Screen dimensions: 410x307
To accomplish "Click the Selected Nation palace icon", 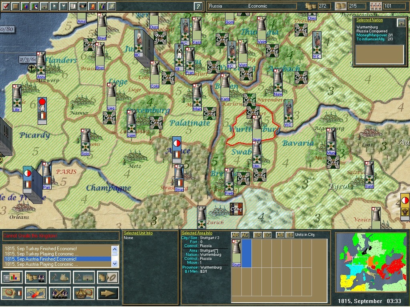I will pyautogui.click(x=401, y=23).
